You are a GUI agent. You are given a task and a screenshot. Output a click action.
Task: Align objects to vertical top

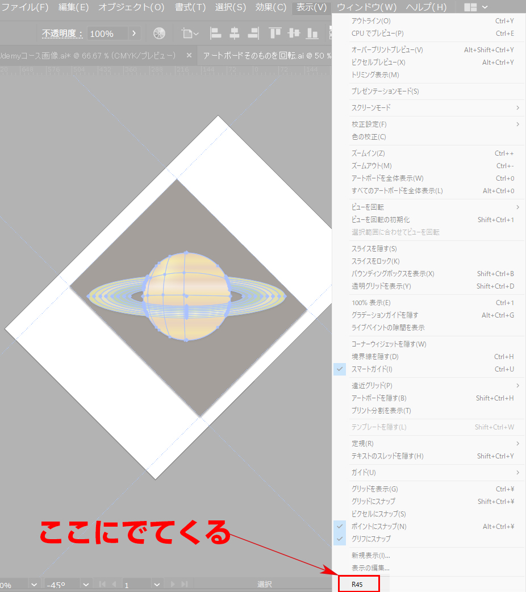click(275, 34)
